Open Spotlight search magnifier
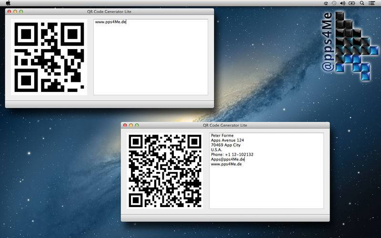This screenshot has width=381, height=238. pyautogui.click(x=362, y=3)
